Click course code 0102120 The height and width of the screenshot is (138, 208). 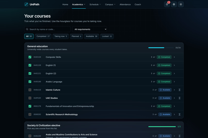[x=37, y=57]
